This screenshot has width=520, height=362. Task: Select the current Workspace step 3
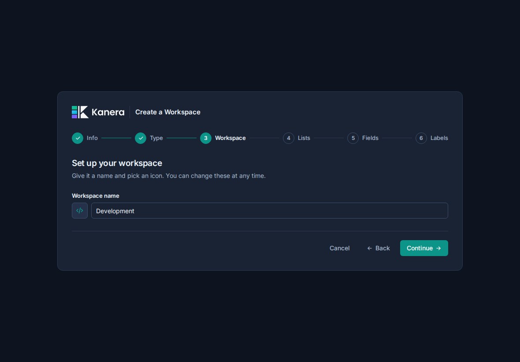pyautogui.click(x=223, y=138)
